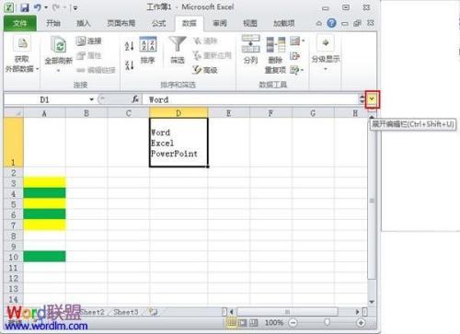
Task: Open the Excel Help question mark icon
Action: [331, 23]
